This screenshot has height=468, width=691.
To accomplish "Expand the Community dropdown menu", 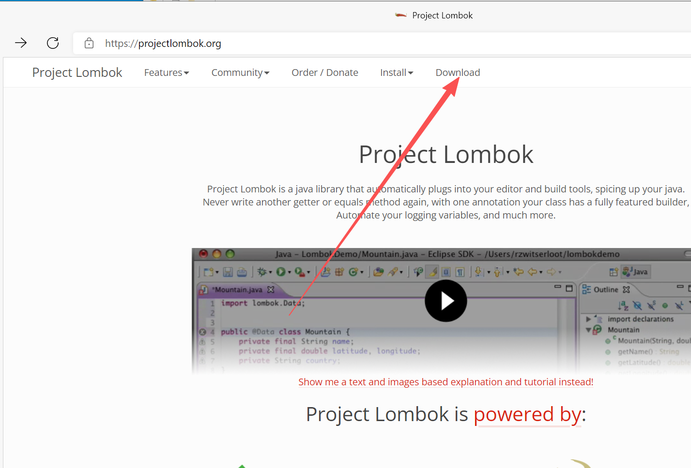I will click(x=240, y=73).
